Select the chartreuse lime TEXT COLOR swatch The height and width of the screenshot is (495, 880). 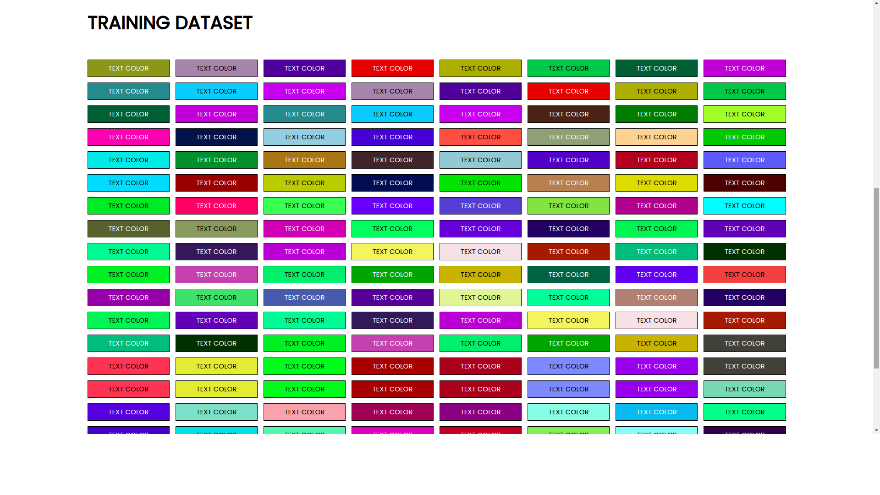[744, 114]
